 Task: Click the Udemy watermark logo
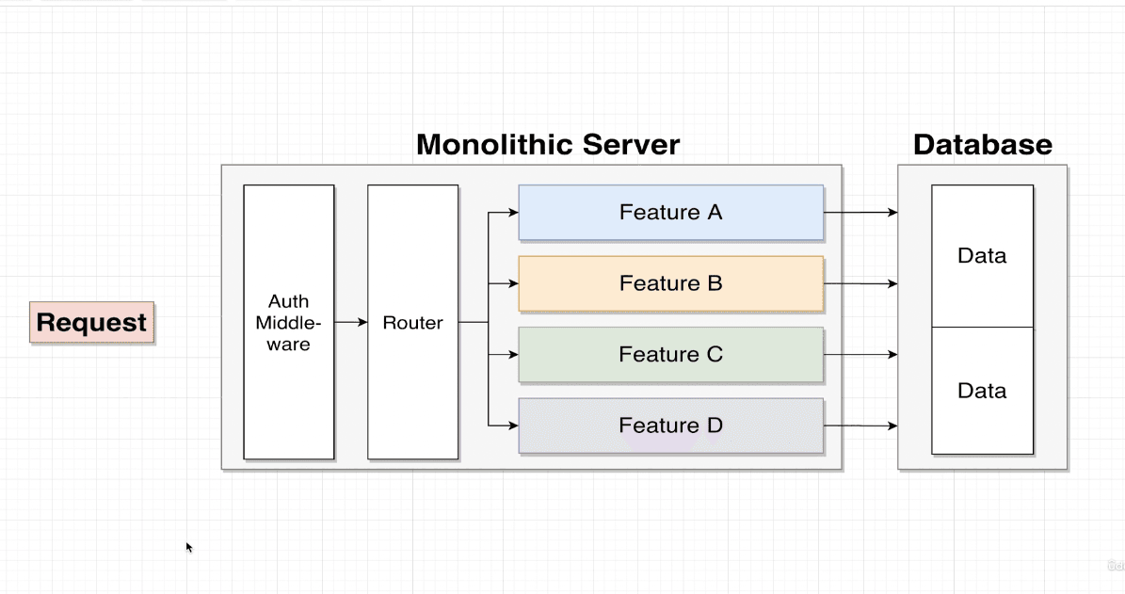[1115, 566]
